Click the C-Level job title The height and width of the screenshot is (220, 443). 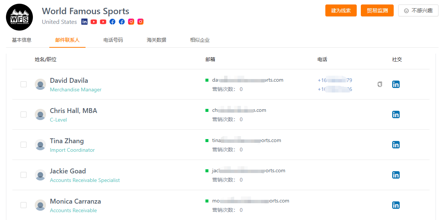[x=59, y=120]
